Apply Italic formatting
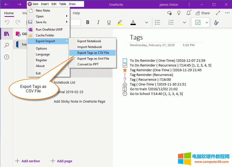 click(98, 23)
